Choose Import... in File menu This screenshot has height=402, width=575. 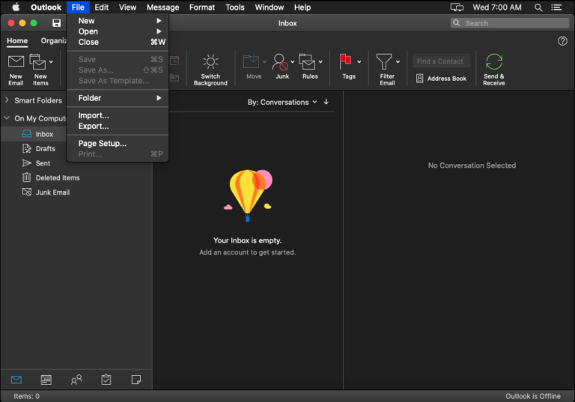pyautogui.click(x=118, y=115)
